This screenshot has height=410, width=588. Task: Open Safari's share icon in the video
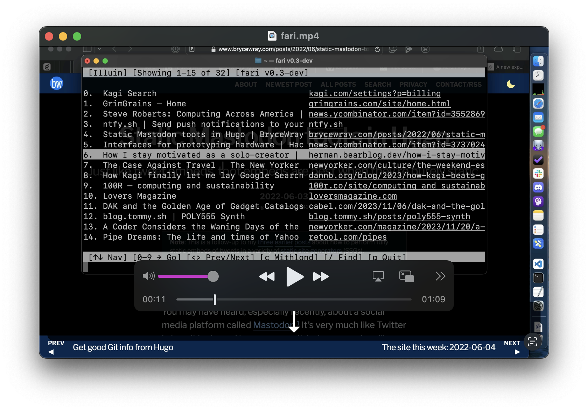point(481,49)
